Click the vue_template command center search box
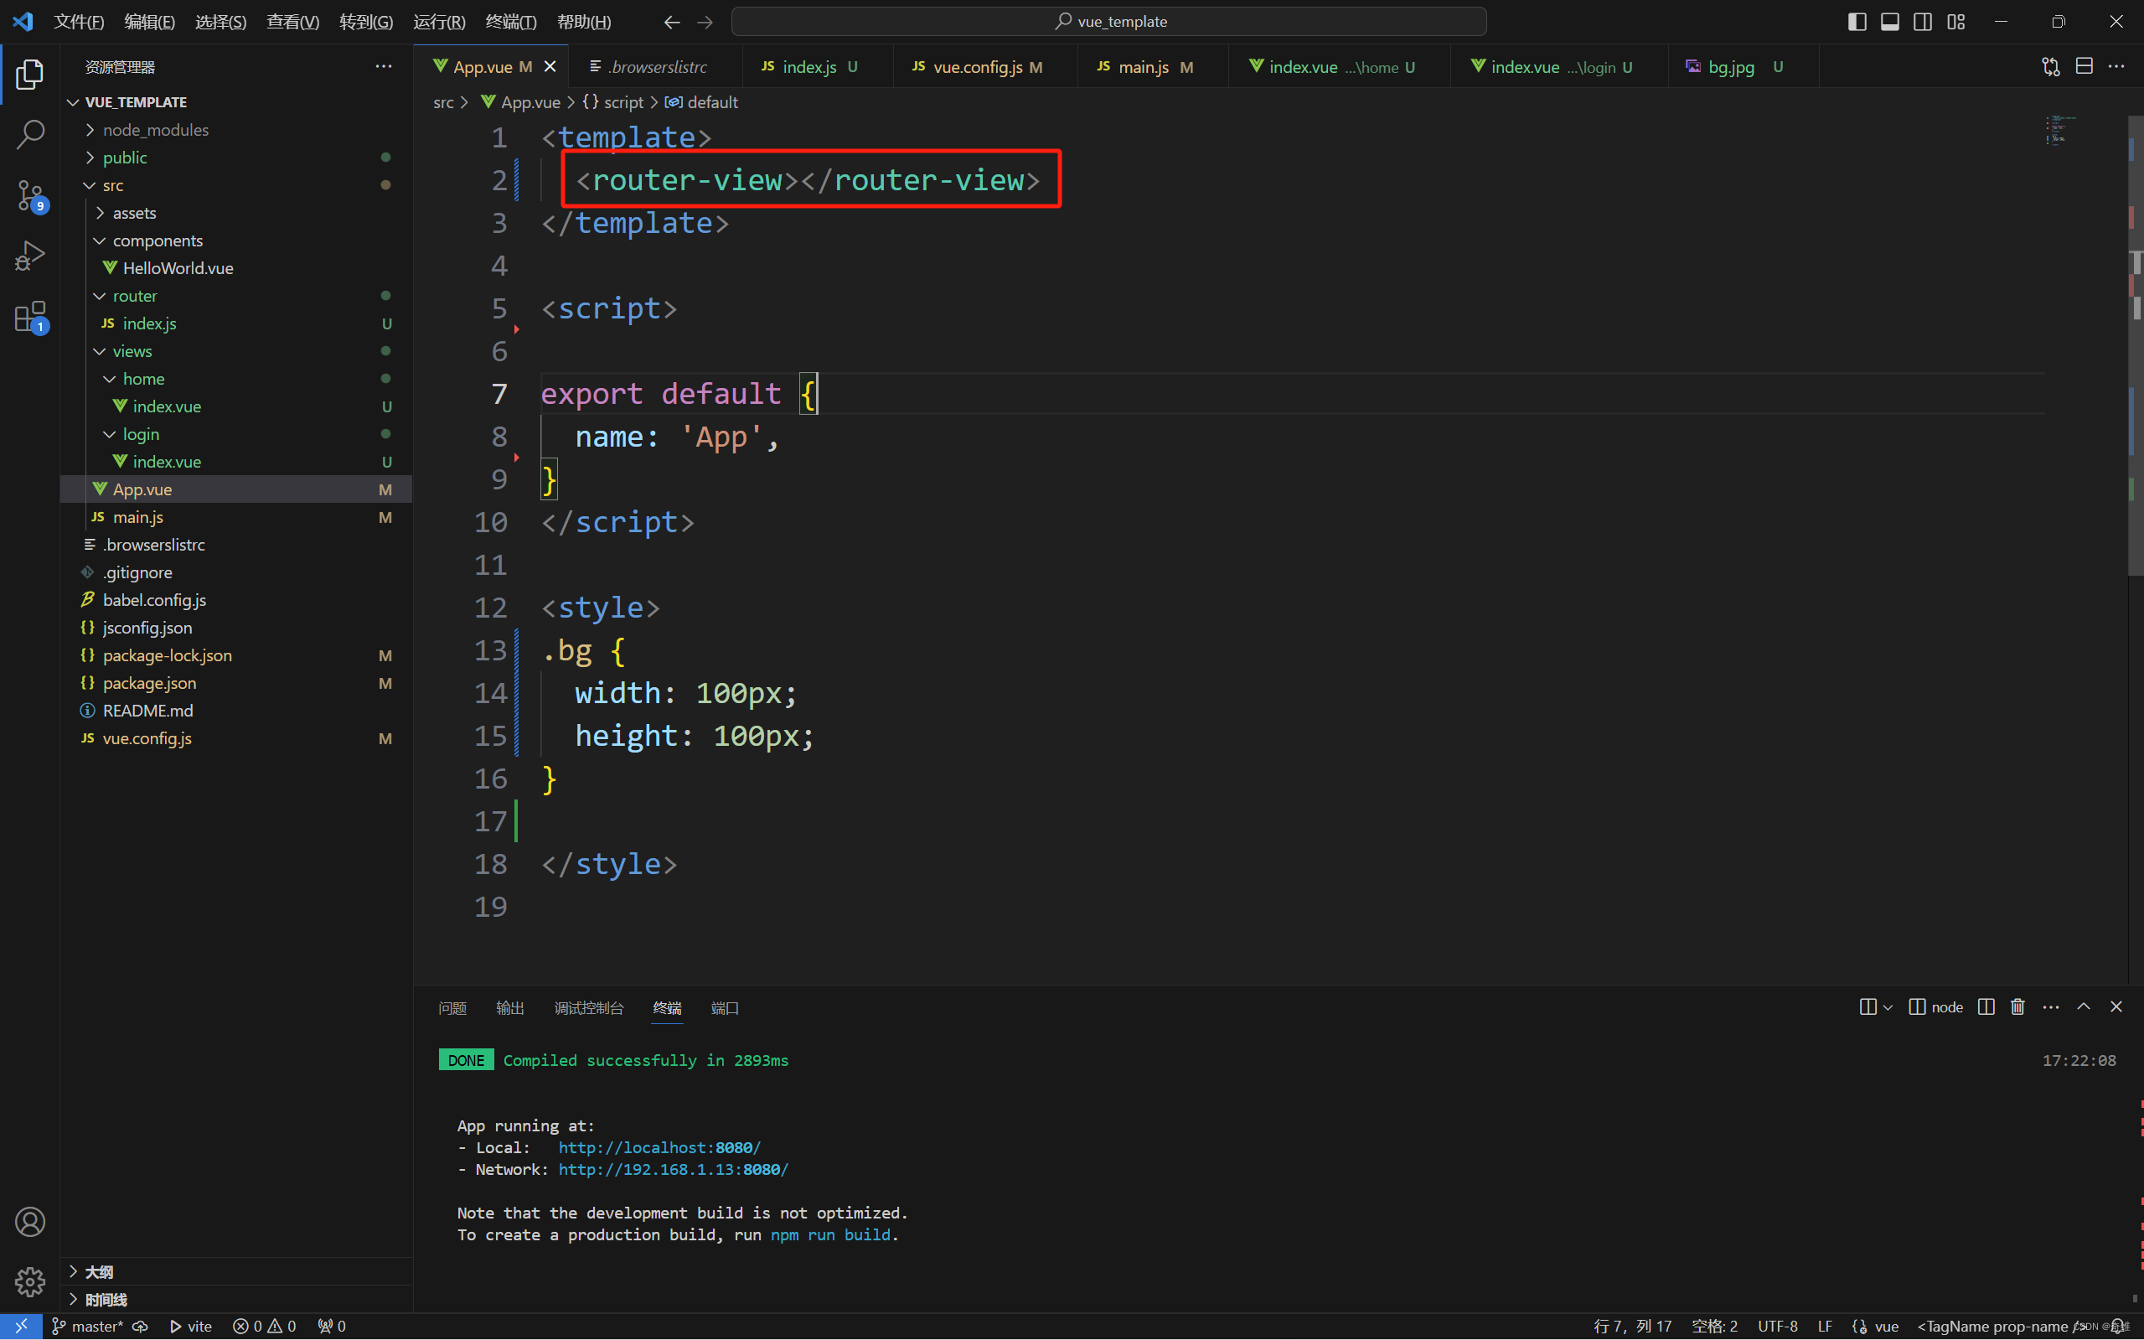The width and height of the screenshot is (2144, 1340). [1108, 21]
